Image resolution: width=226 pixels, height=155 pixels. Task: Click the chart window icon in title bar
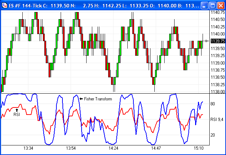(x=5, y=6)
